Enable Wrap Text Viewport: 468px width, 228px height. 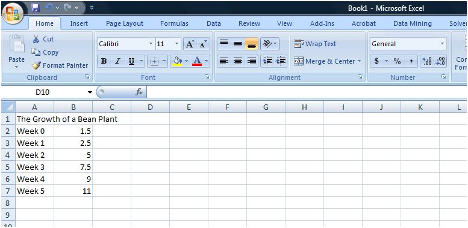pos(315,44)
